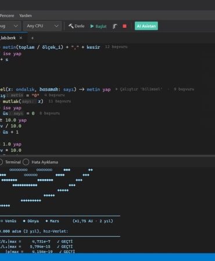Viewport: 215px width, 261px height.
Task: Click the step-over debug icon
Action: pyautogui.click(x=115, y=26)
